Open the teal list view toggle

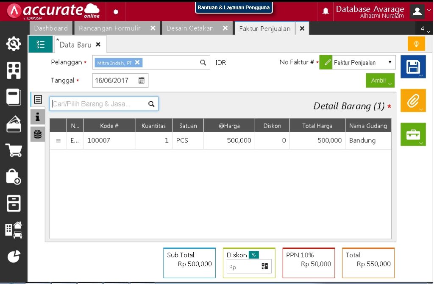(41, 45)
